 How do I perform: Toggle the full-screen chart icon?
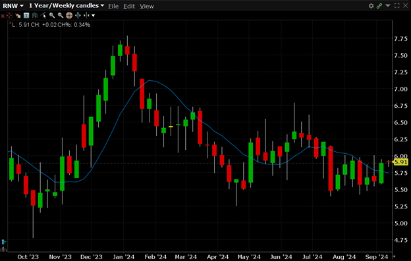pos(397,5)
